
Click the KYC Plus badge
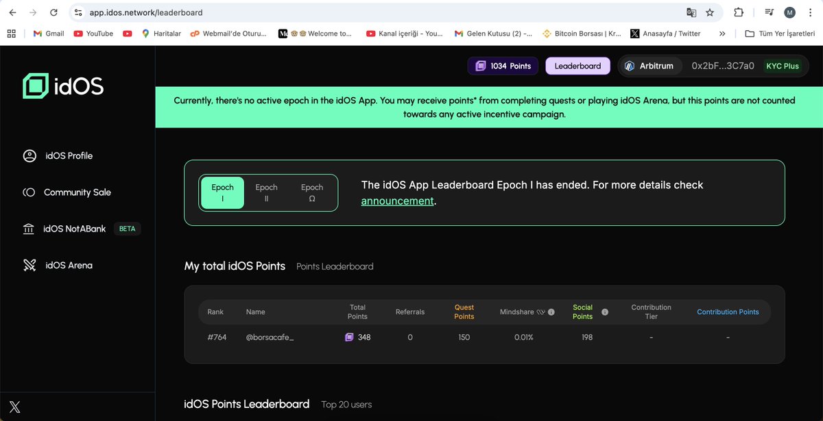pyautogui.click(x=783, y=66)
